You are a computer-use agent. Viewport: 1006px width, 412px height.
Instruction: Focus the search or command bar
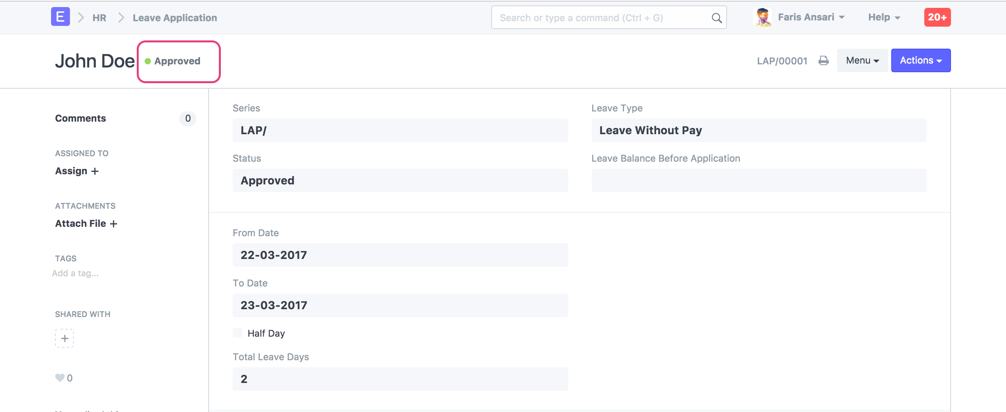[x=601, y=18]
